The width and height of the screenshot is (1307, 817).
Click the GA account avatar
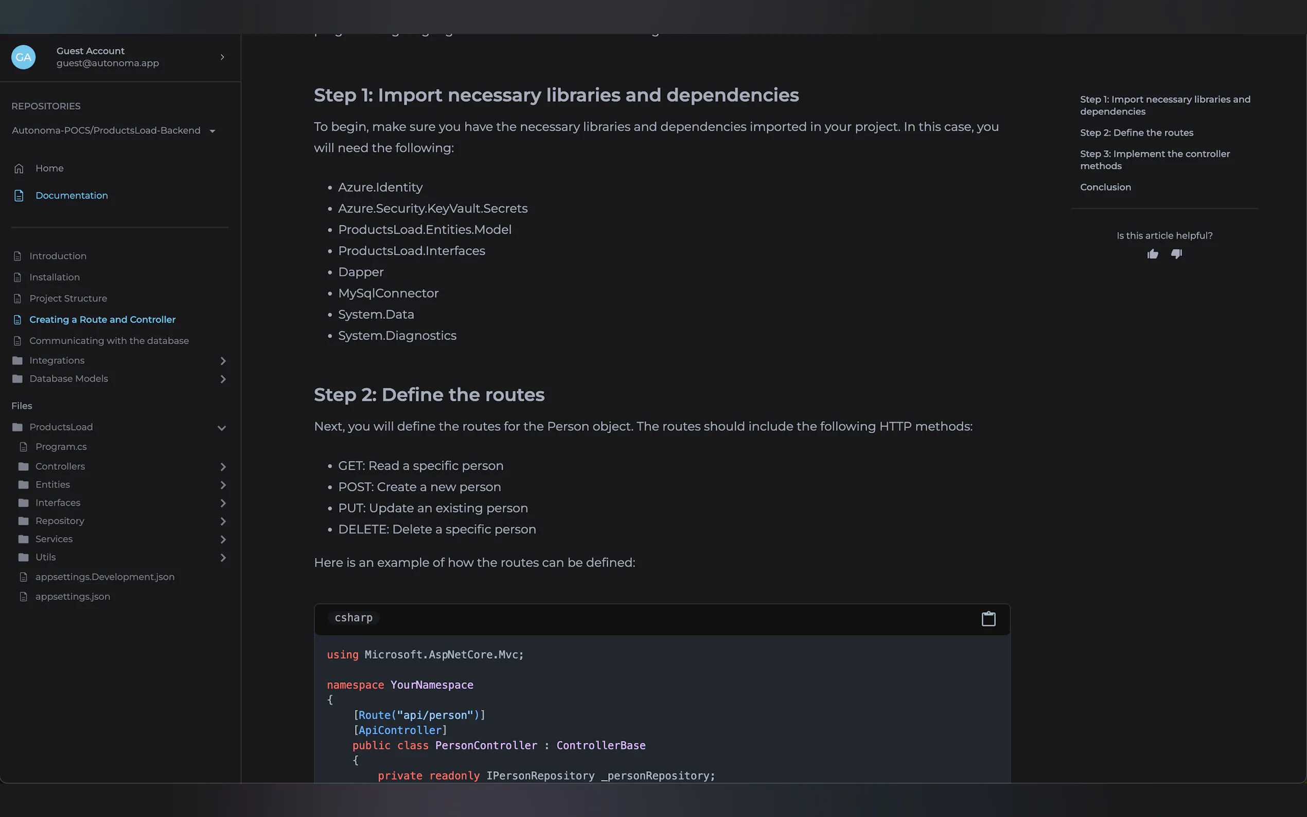coord(23,57)
